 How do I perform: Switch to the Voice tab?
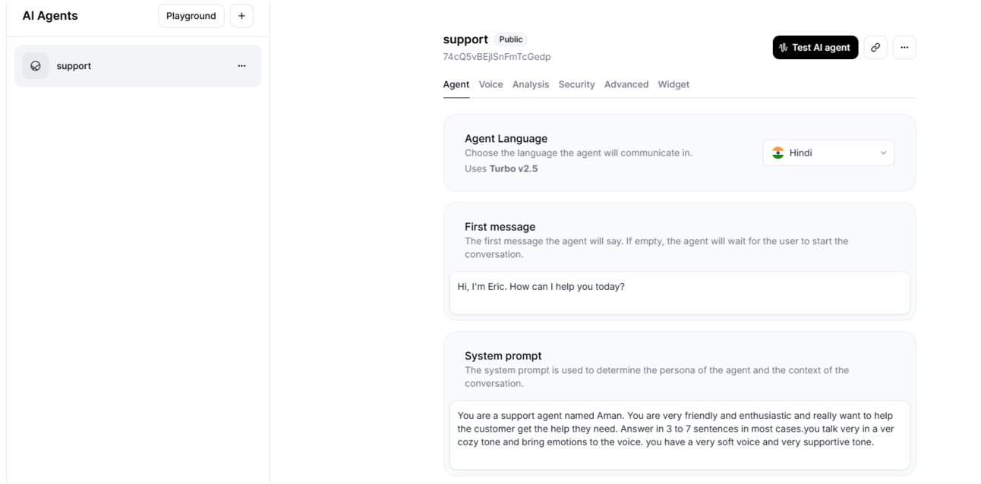(490, 84)
